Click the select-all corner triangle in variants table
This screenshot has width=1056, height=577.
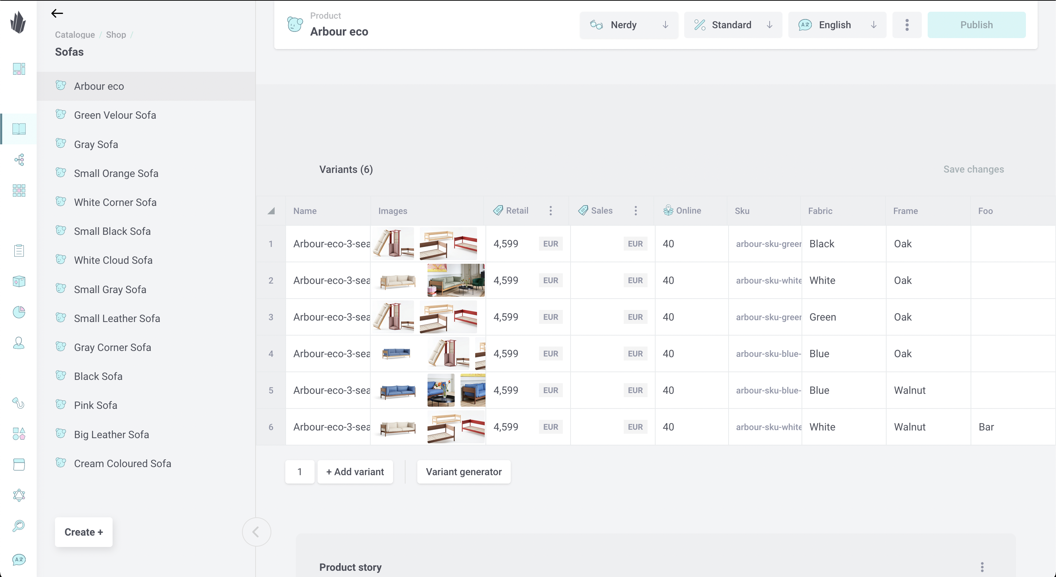(271, 211)
